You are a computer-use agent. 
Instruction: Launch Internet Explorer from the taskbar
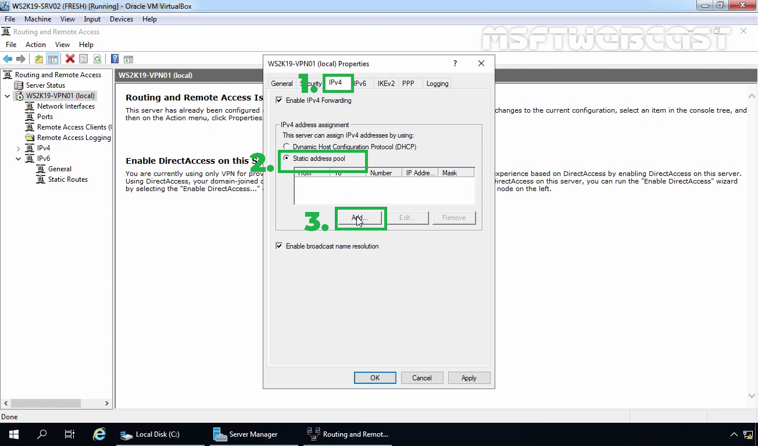click(99, 434)
